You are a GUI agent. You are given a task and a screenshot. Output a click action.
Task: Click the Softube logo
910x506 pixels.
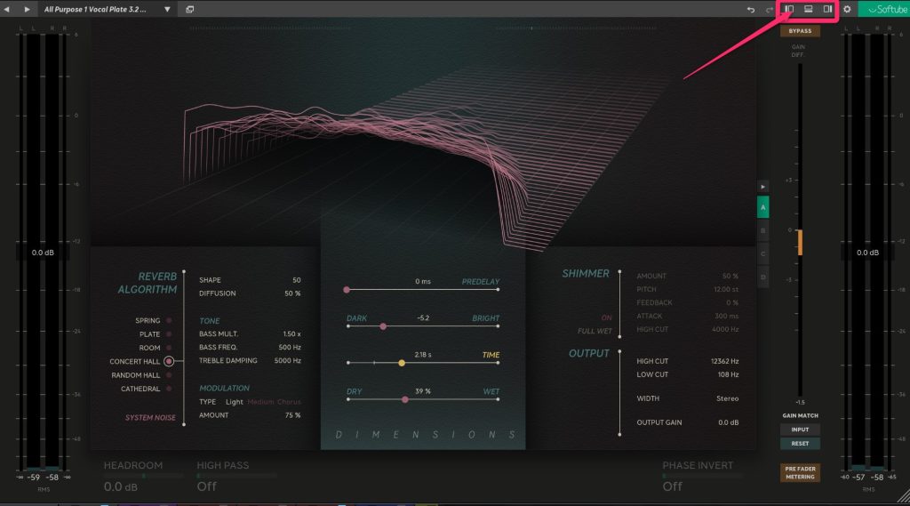pyautogui.click(x=882, y=10)
